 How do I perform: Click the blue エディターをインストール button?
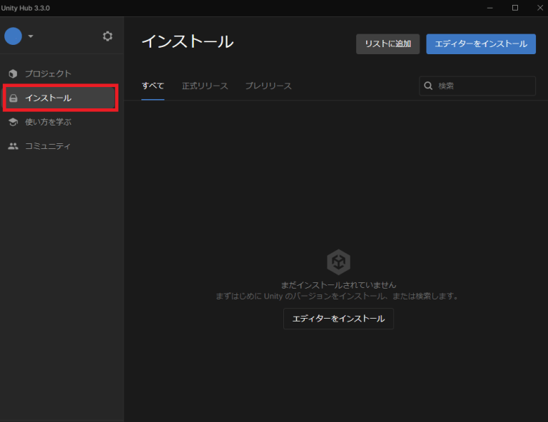click(480, 43)
